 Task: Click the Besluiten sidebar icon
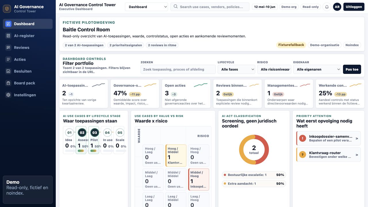pos(8,71)
